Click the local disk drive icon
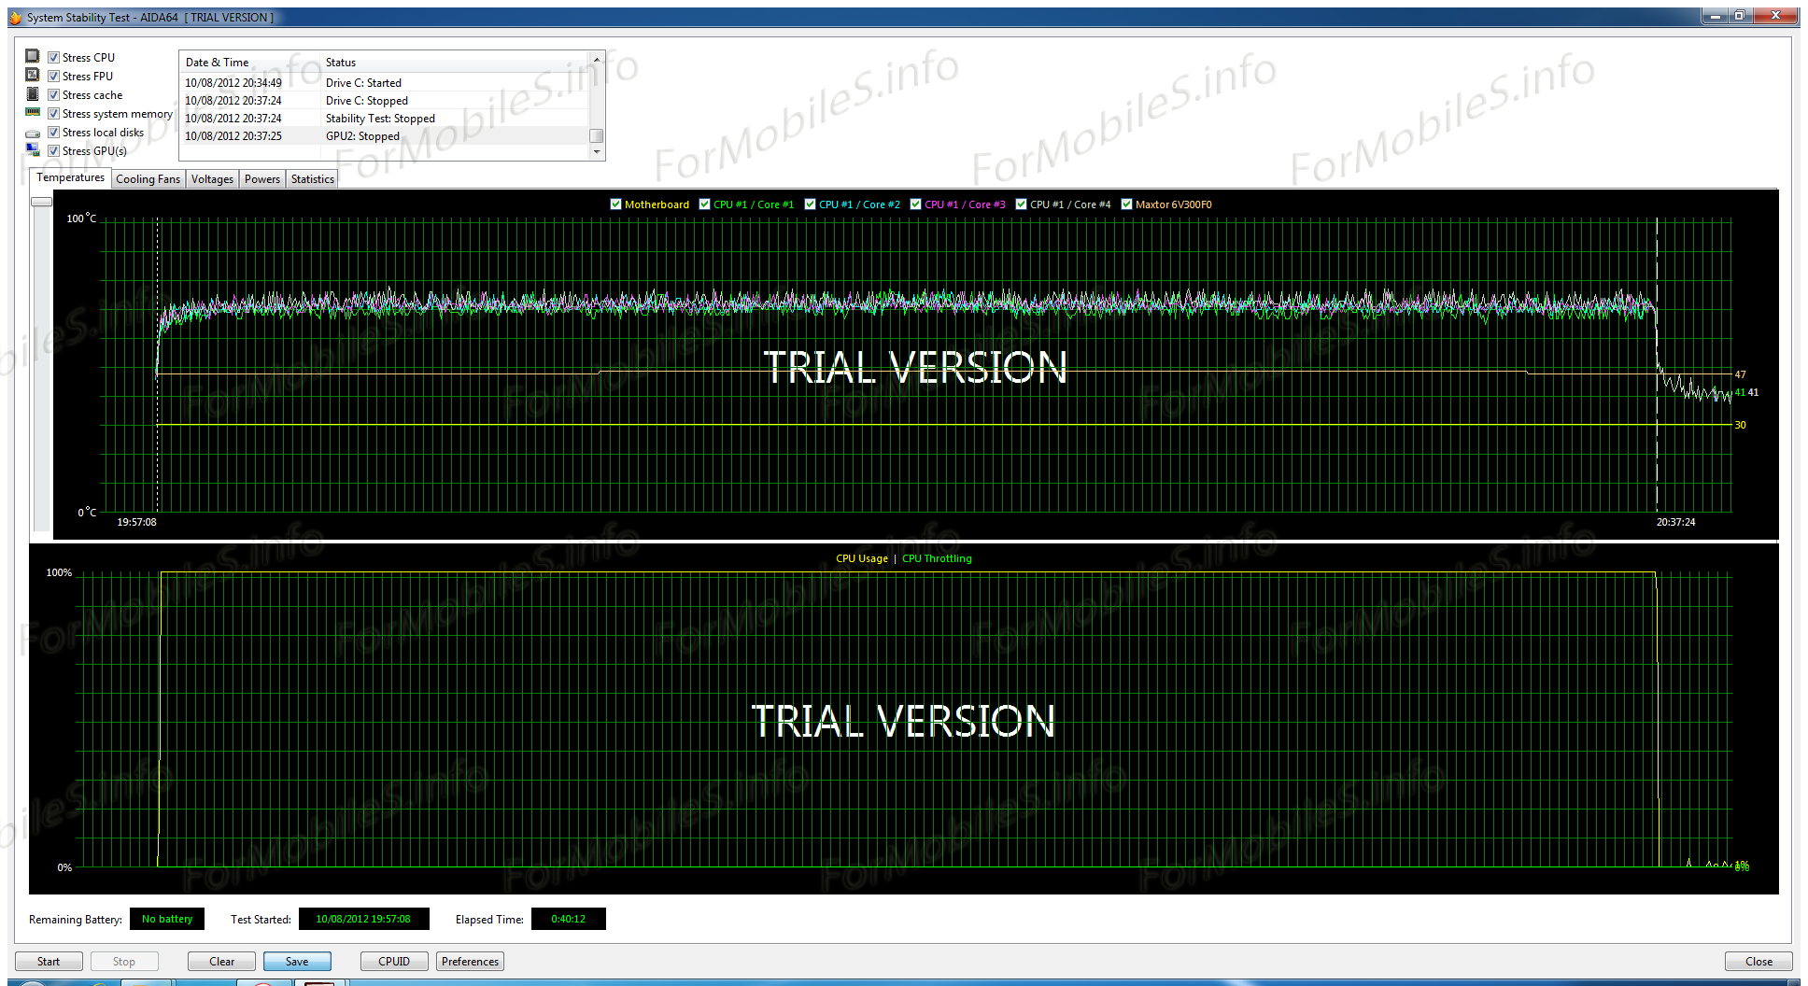 point(33,133)
